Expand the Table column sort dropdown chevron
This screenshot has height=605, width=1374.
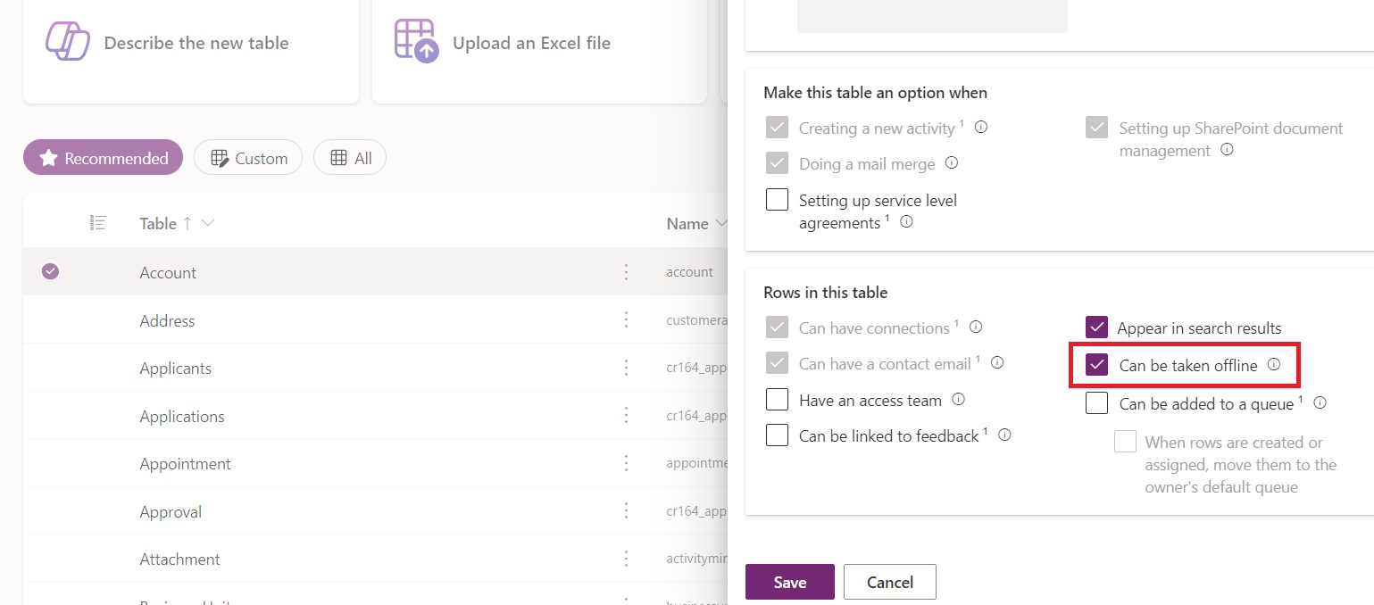point(208,223)
